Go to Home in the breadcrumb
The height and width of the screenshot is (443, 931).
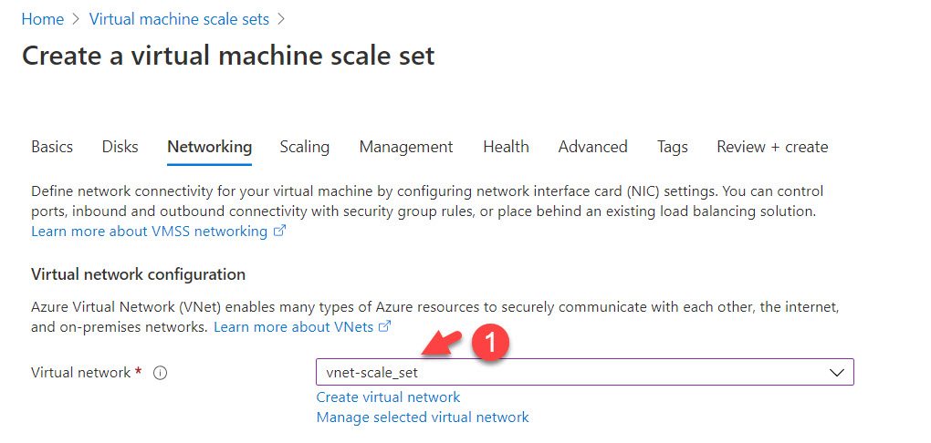tap(42, 19)
